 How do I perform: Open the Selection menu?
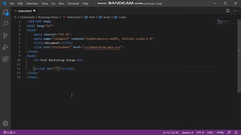click(32, 3)
